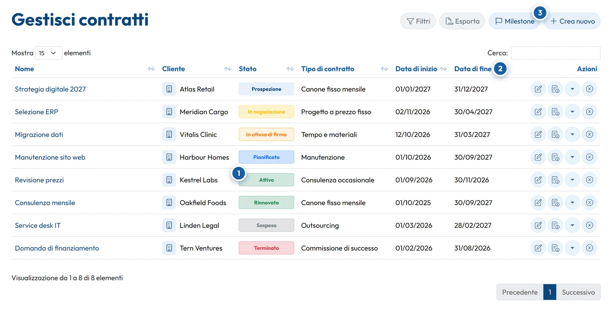
Task: Click the Attivo status badge for Revisione prezzi
Action: click(266, 180)
